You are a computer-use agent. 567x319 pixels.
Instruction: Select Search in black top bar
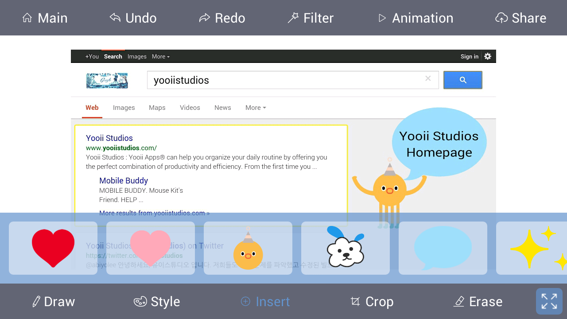[113, 56]
